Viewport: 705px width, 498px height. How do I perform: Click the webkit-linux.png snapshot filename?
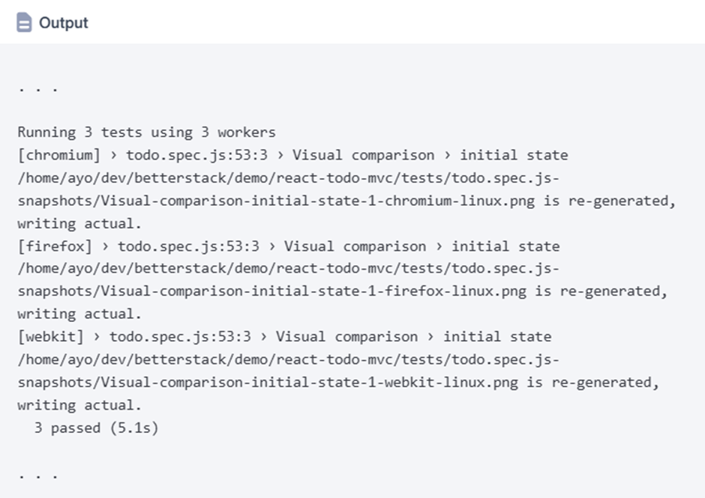(x=262, y=383)
